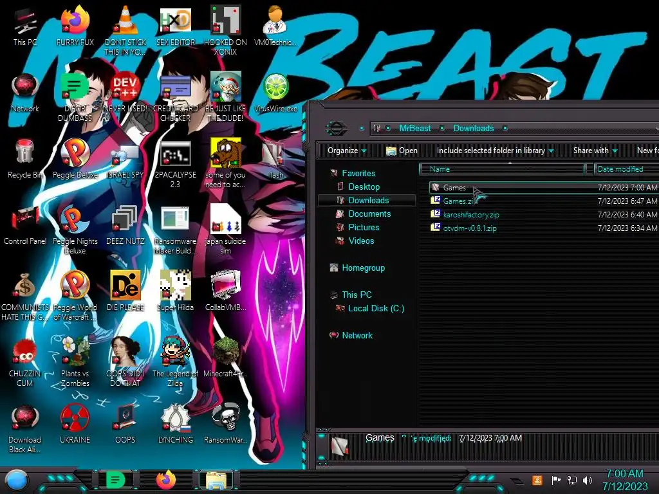
Task: Open Action Center flag tray icon
Action: (556, 480)
